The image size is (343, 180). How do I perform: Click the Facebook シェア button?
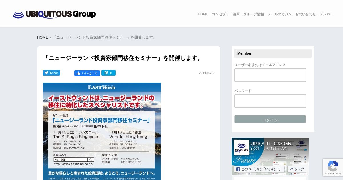(297, 169)
